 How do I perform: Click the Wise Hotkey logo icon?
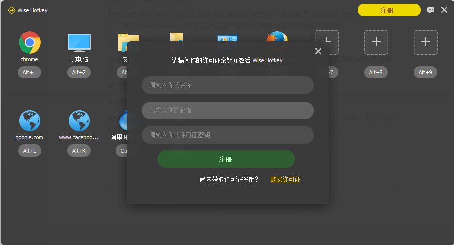click(11, 10)
